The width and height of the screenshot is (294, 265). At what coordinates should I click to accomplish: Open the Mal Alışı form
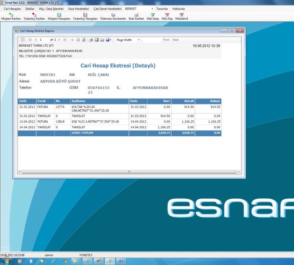pos(167,16)
